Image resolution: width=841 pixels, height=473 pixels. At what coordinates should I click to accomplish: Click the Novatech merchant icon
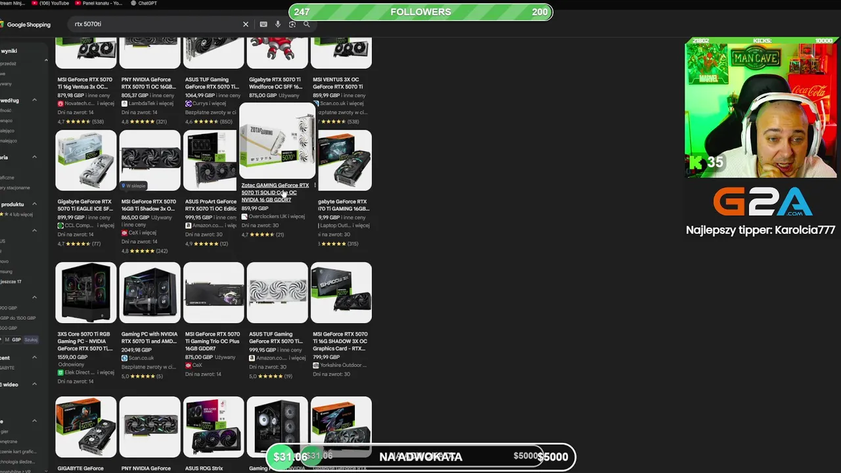coord(60,104)
